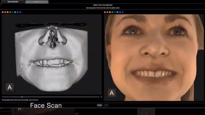Pick the cyan landmark dot above the face photo viewport
Screen dimensions: 205x115
tap(117, 12)
